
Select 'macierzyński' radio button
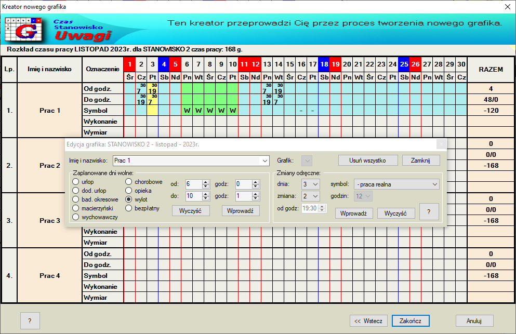(76, 208)
